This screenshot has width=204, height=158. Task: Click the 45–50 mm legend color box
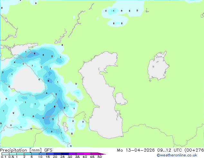(x=95, y=154)
